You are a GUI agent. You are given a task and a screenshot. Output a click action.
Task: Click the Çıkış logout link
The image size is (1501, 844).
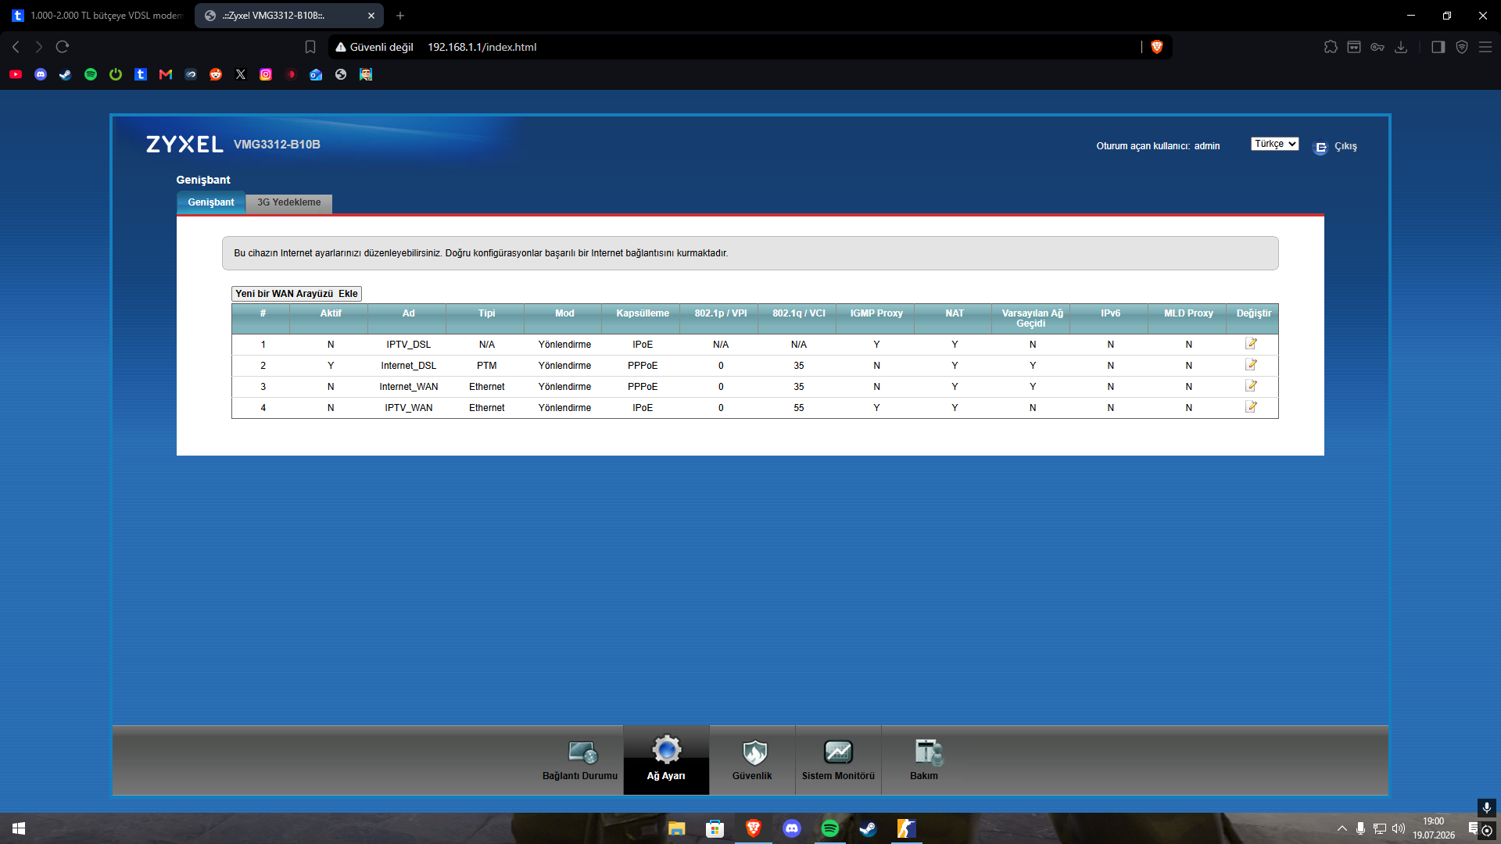(x=1345, y=147)
